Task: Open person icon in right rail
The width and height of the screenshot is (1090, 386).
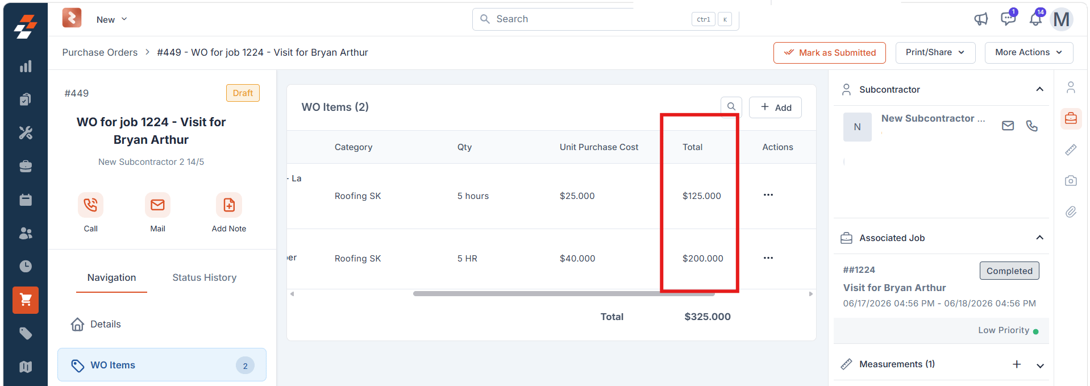Action: tap(1071, 87)
